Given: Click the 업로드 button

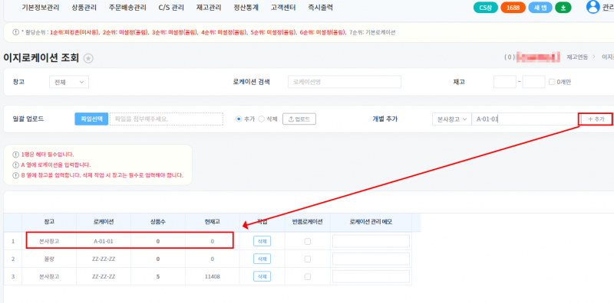Looking at the screenshot, I should [299, 119].
